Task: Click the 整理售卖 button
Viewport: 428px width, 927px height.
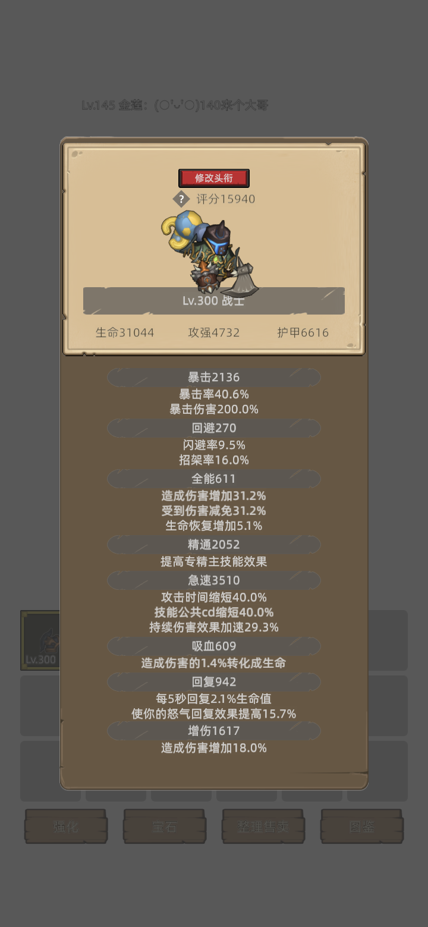Action: click(x=263, y=826)
